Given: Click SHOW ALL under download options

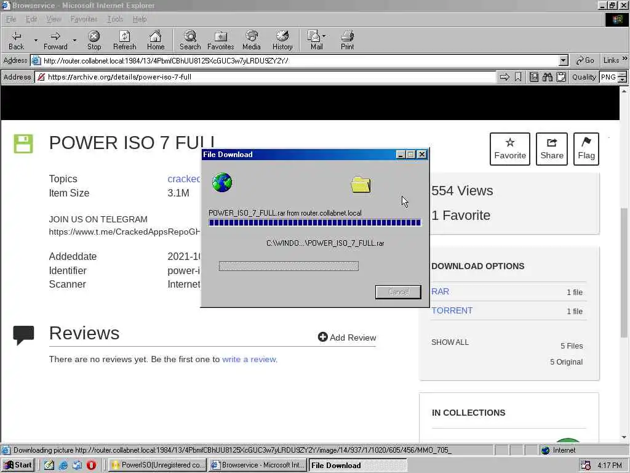Looking at the screenshot, I should tap(450, 342).
